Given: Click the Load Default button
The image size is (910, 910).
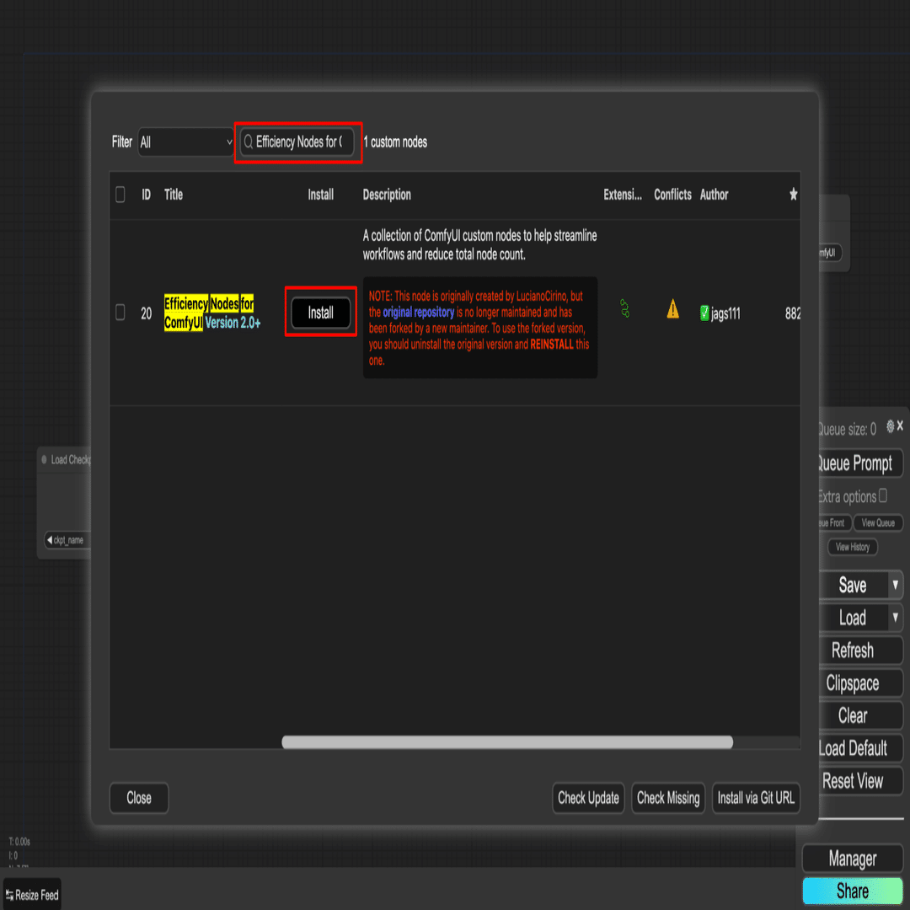Looking at the screenshot, I should [859, 749].
